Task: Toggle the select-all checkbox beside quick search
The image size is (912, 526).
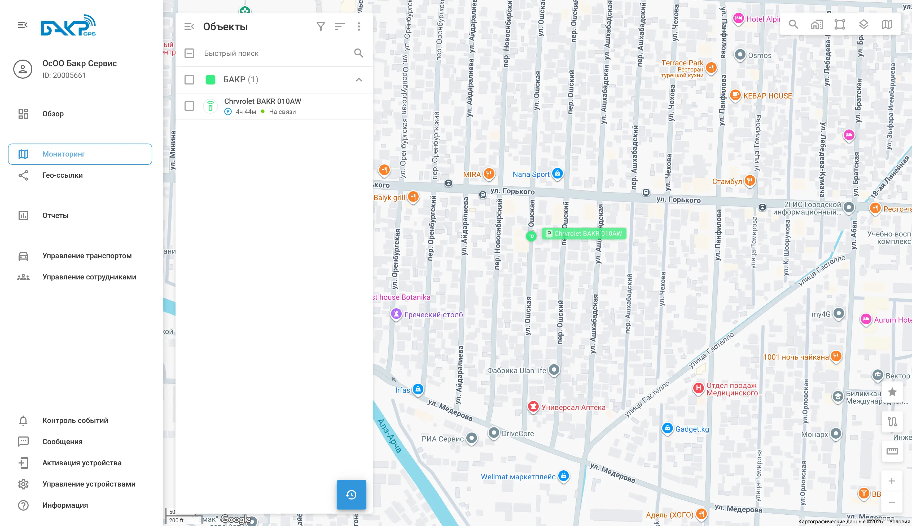Action: pyautogui.click(x=189, y=53)
